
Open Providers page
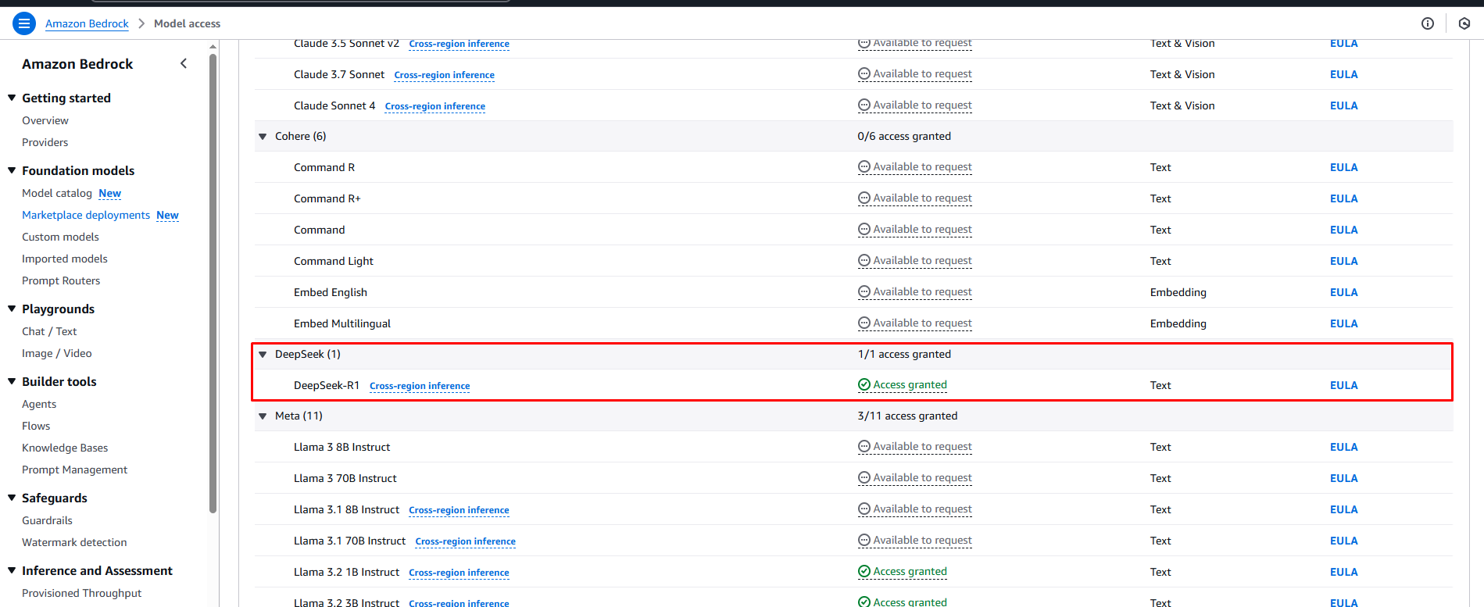tap(45, 142)
